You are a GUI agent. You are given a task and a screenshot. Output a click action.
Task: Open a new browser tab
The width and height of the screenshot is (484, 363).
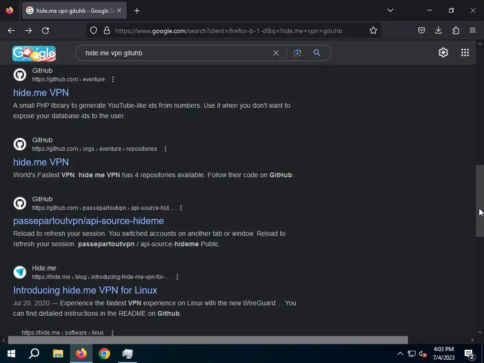(x=137, y=11)
